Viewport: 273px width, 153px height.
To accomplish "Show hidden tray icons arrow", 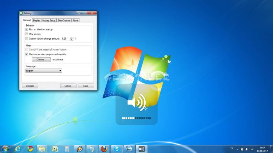I will (x=237, y=149).
